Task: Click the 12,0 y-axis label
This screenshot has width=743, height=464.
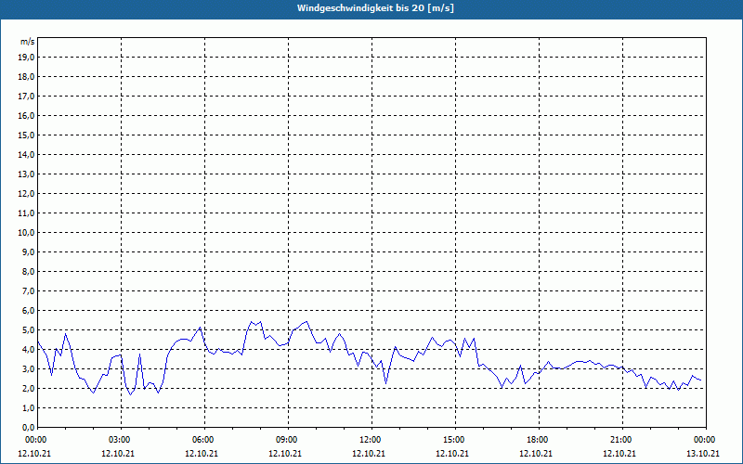Action: 27,193
